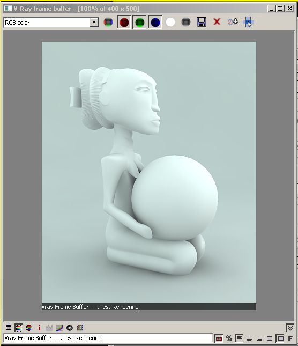Save the rendered image with floppy icon

pyautogui.click(x=201, y=22)
